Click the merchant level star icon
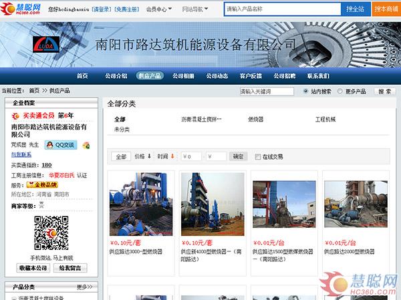 pos(41,205)
